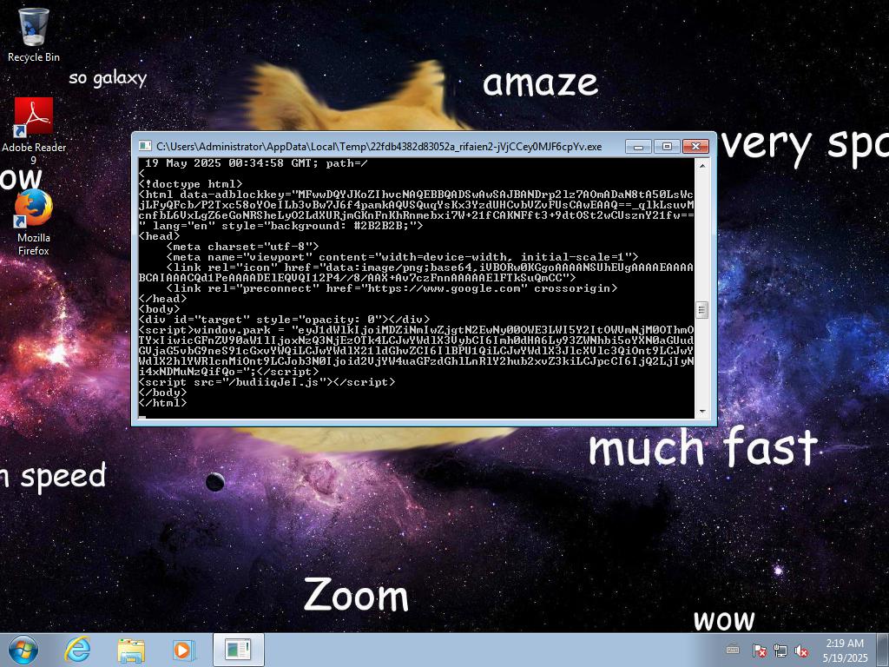The height and width of the screenshot is (667, 889).
Task: Launch Adobe Reader 9 shortcut
Action: point(34,130)
